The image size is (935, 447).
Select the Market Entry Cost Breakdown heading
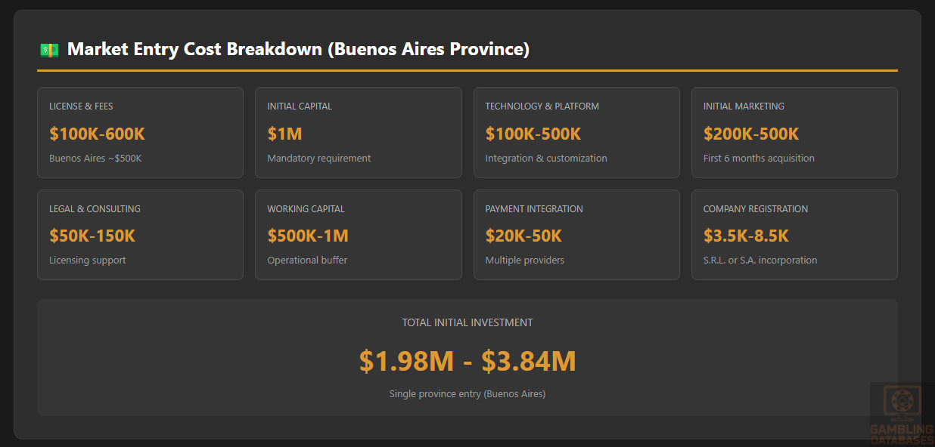(x=298, y=50)
